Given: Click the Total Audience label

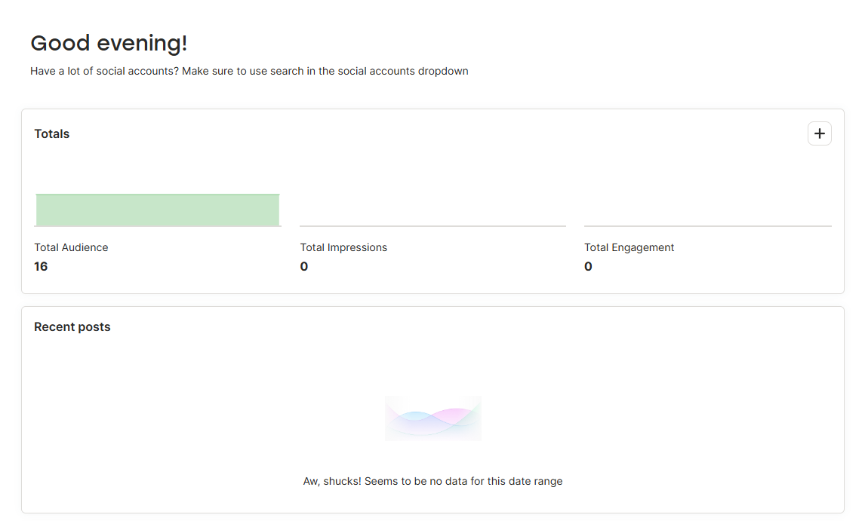Looking at the screenshot, I should [x=71, y=247].
